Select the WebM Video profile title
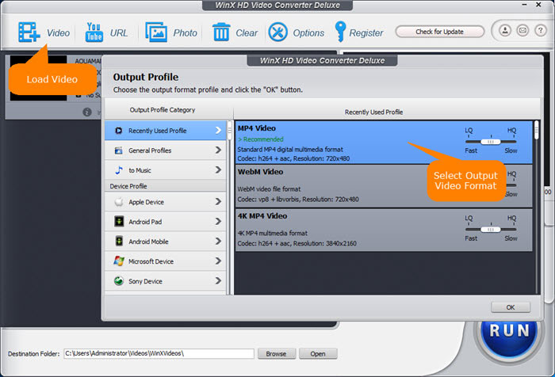This screenshot has height=377, width=555. click(260, 172)
